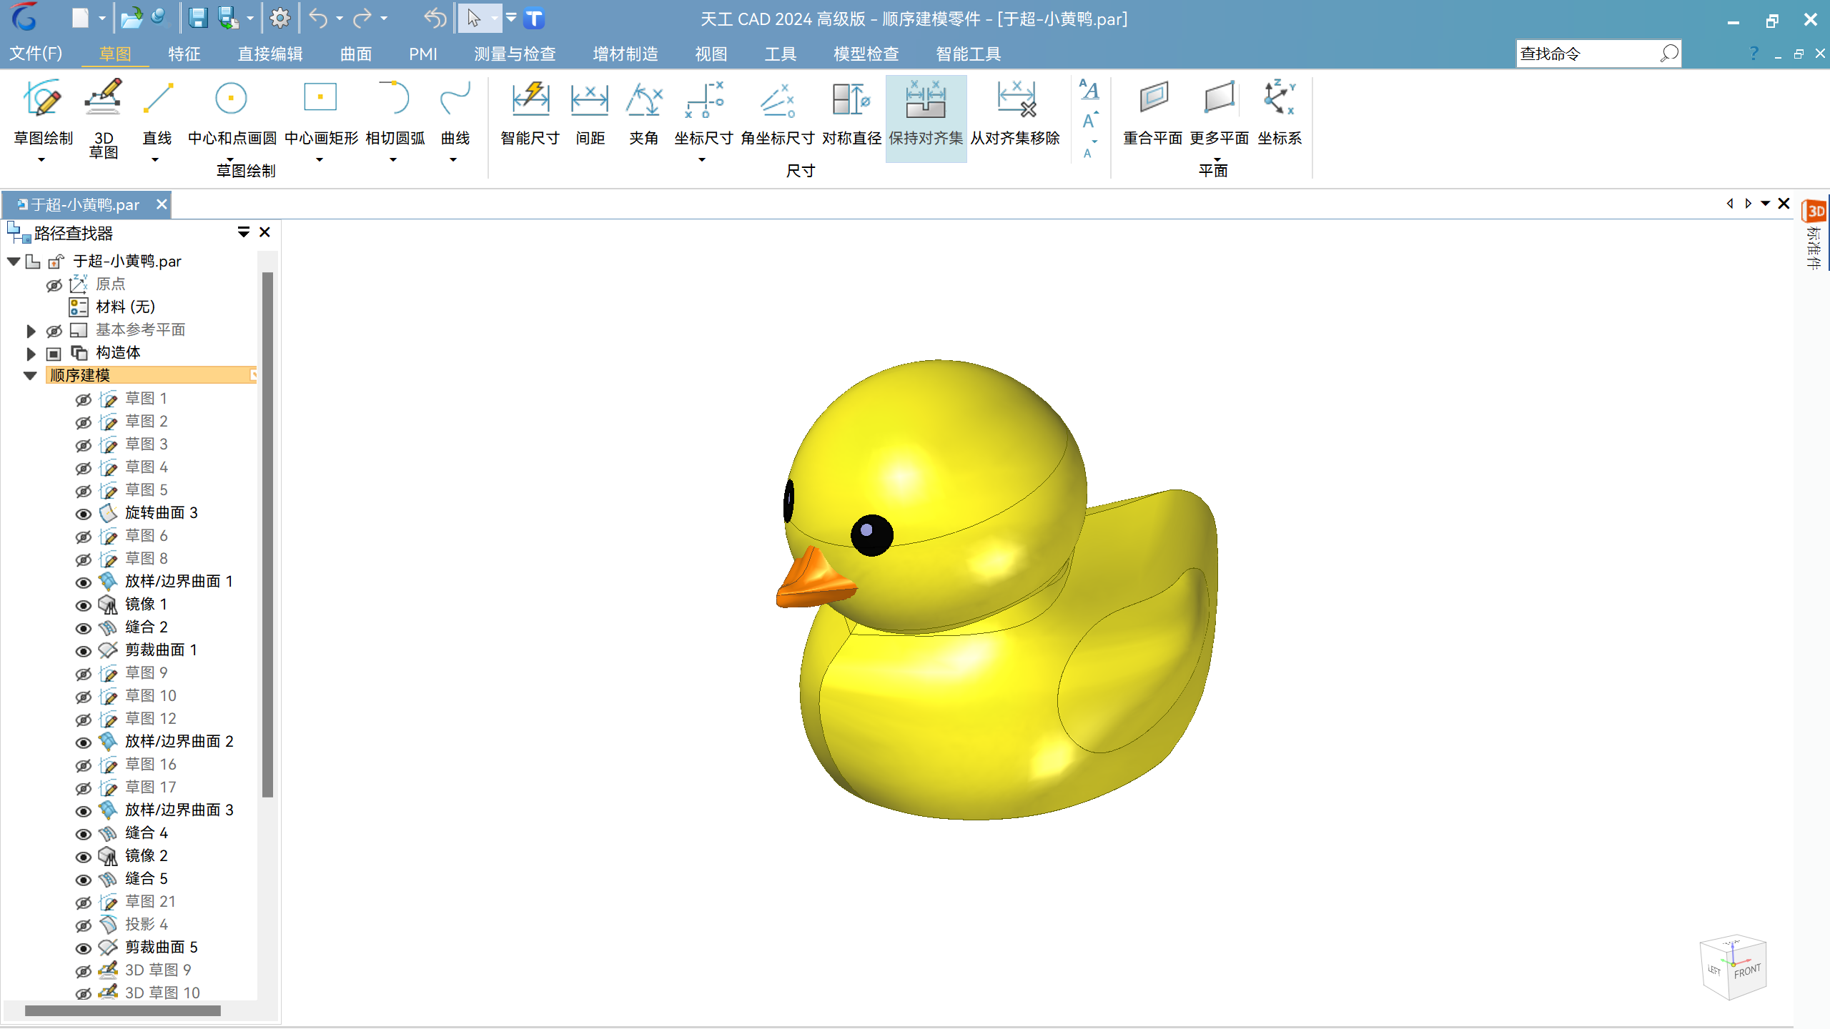
Task: Select the 夹角 angle dimension tool
Action: coord(643,113)
